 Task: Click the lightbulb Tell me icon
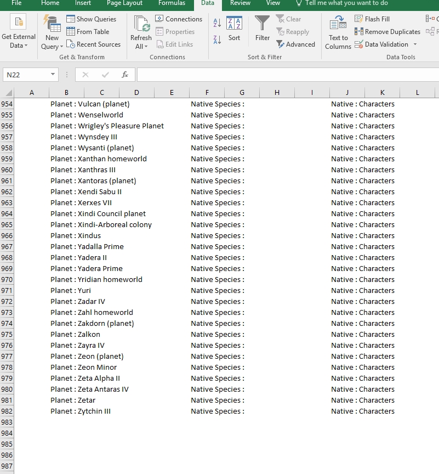tap(299, 3)
